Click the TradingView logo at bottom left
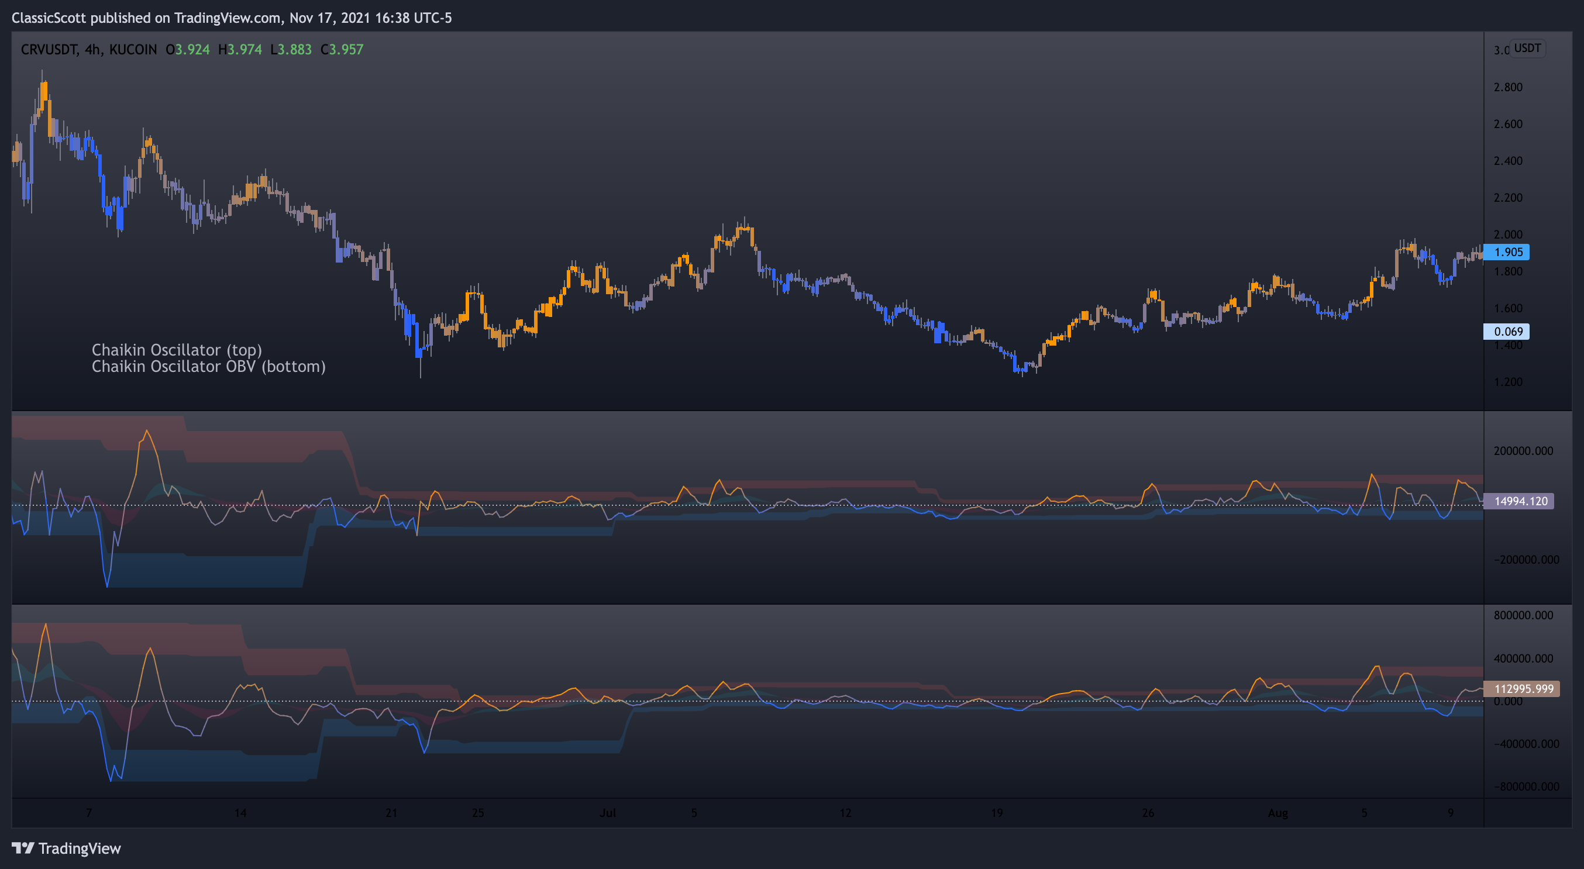The height and width of the screenshot is (869, 1584). [x=67, y=848]
